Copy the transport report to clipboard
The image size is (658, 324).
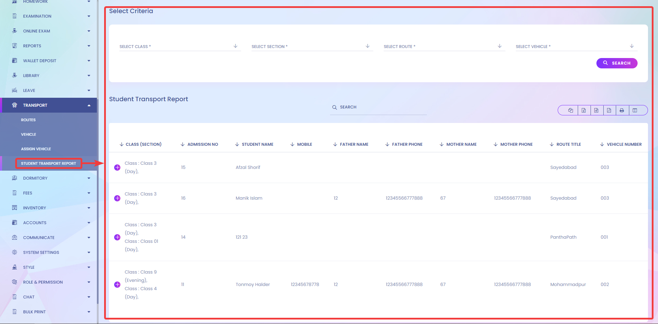pos(570,111)
